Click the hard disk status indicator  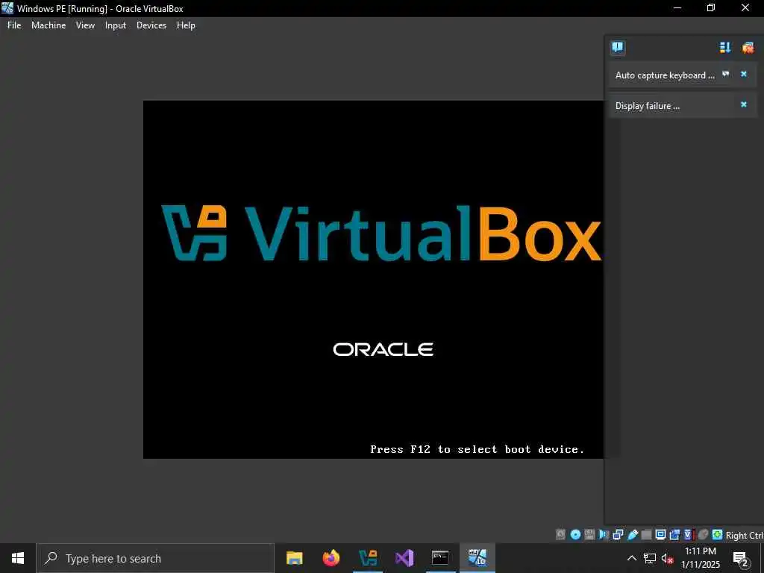[561, 534]
